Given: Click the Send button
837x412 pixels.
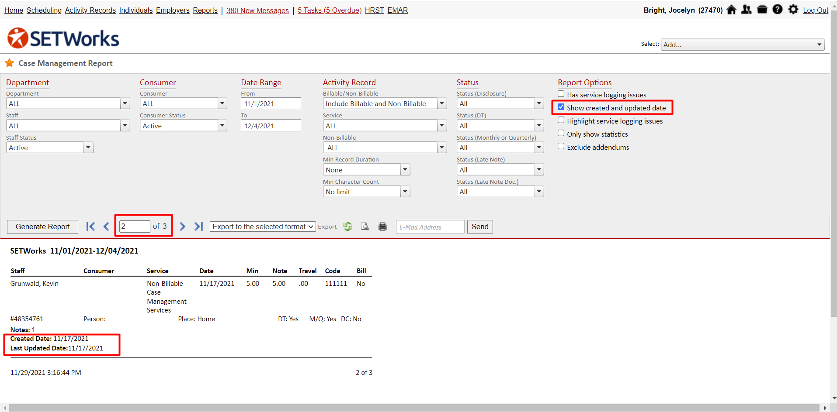Looking at the screenshot, I should (x=480, y=227).
